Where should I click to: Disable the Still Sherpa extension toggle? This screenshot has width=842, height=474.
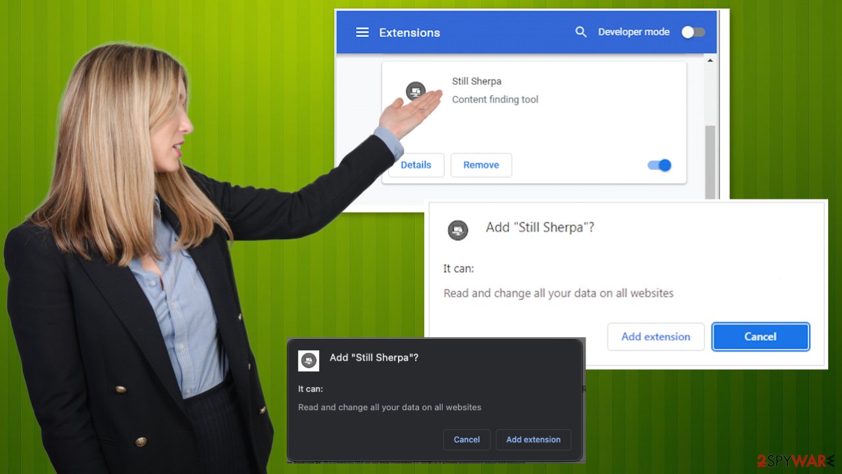(x=659, y=165)
